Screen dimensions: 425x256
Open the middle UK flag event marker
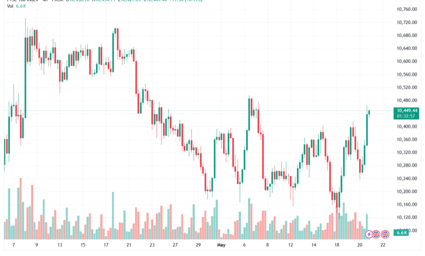[376, 234]
